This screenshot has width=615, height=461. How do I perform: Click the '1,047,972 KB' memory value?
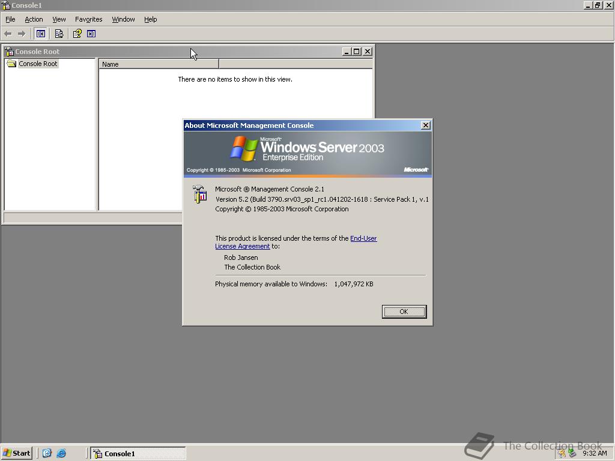354,284
